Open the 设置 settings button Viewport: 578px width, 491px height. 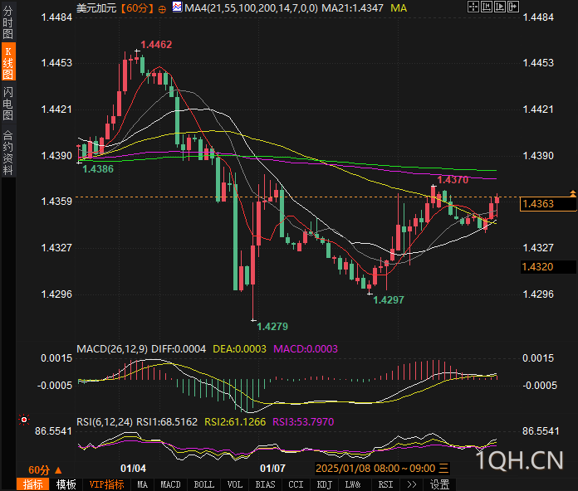(439, 484)
